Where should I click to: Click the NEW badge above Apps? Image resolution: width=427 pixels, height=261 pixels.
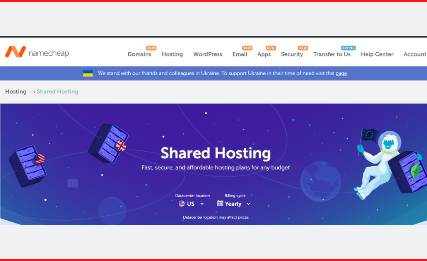pos(271,48)
